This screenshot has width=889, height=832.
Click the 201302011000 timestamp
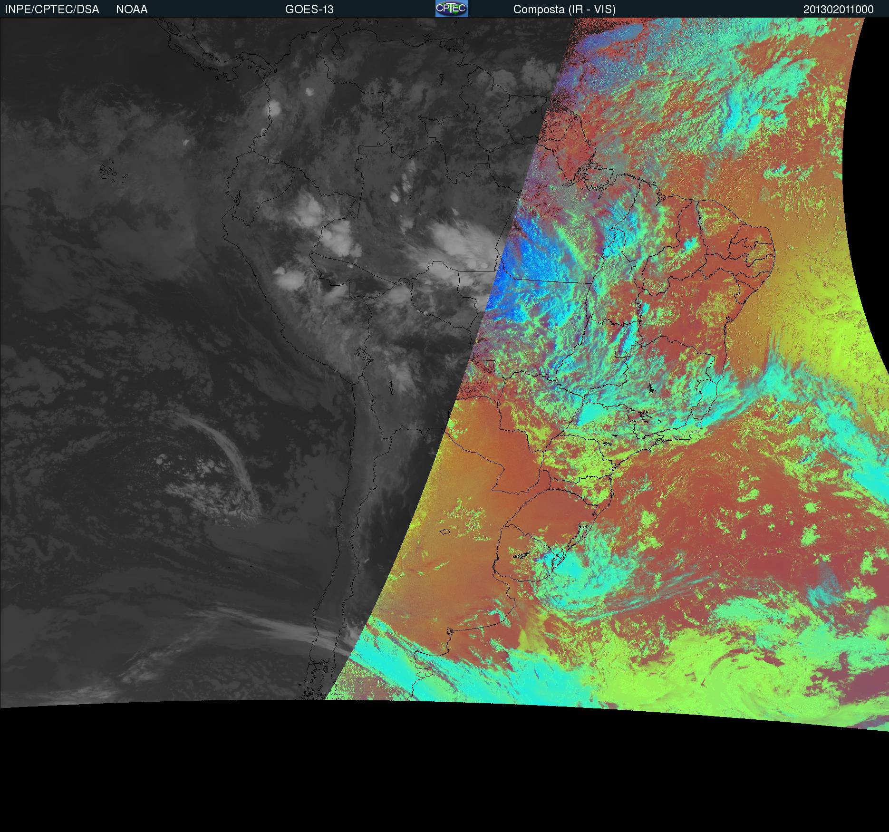coord(838,10)
